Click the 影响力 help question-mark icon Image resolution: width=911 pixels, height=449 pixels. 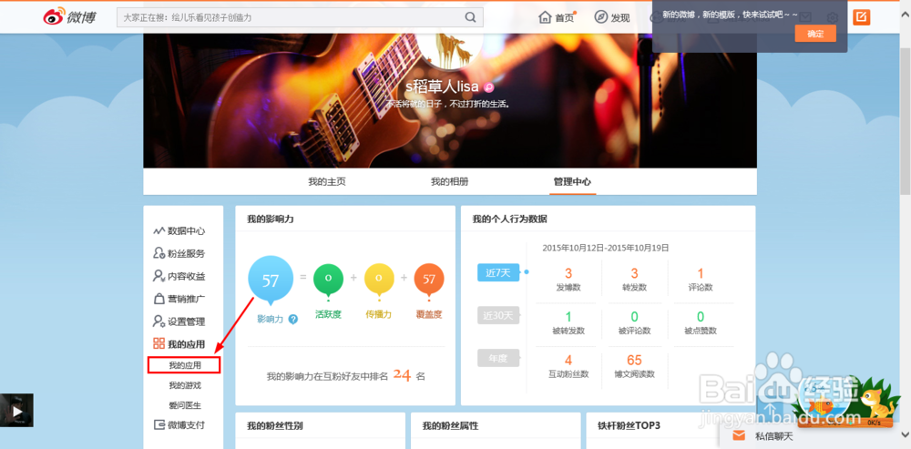293,319
